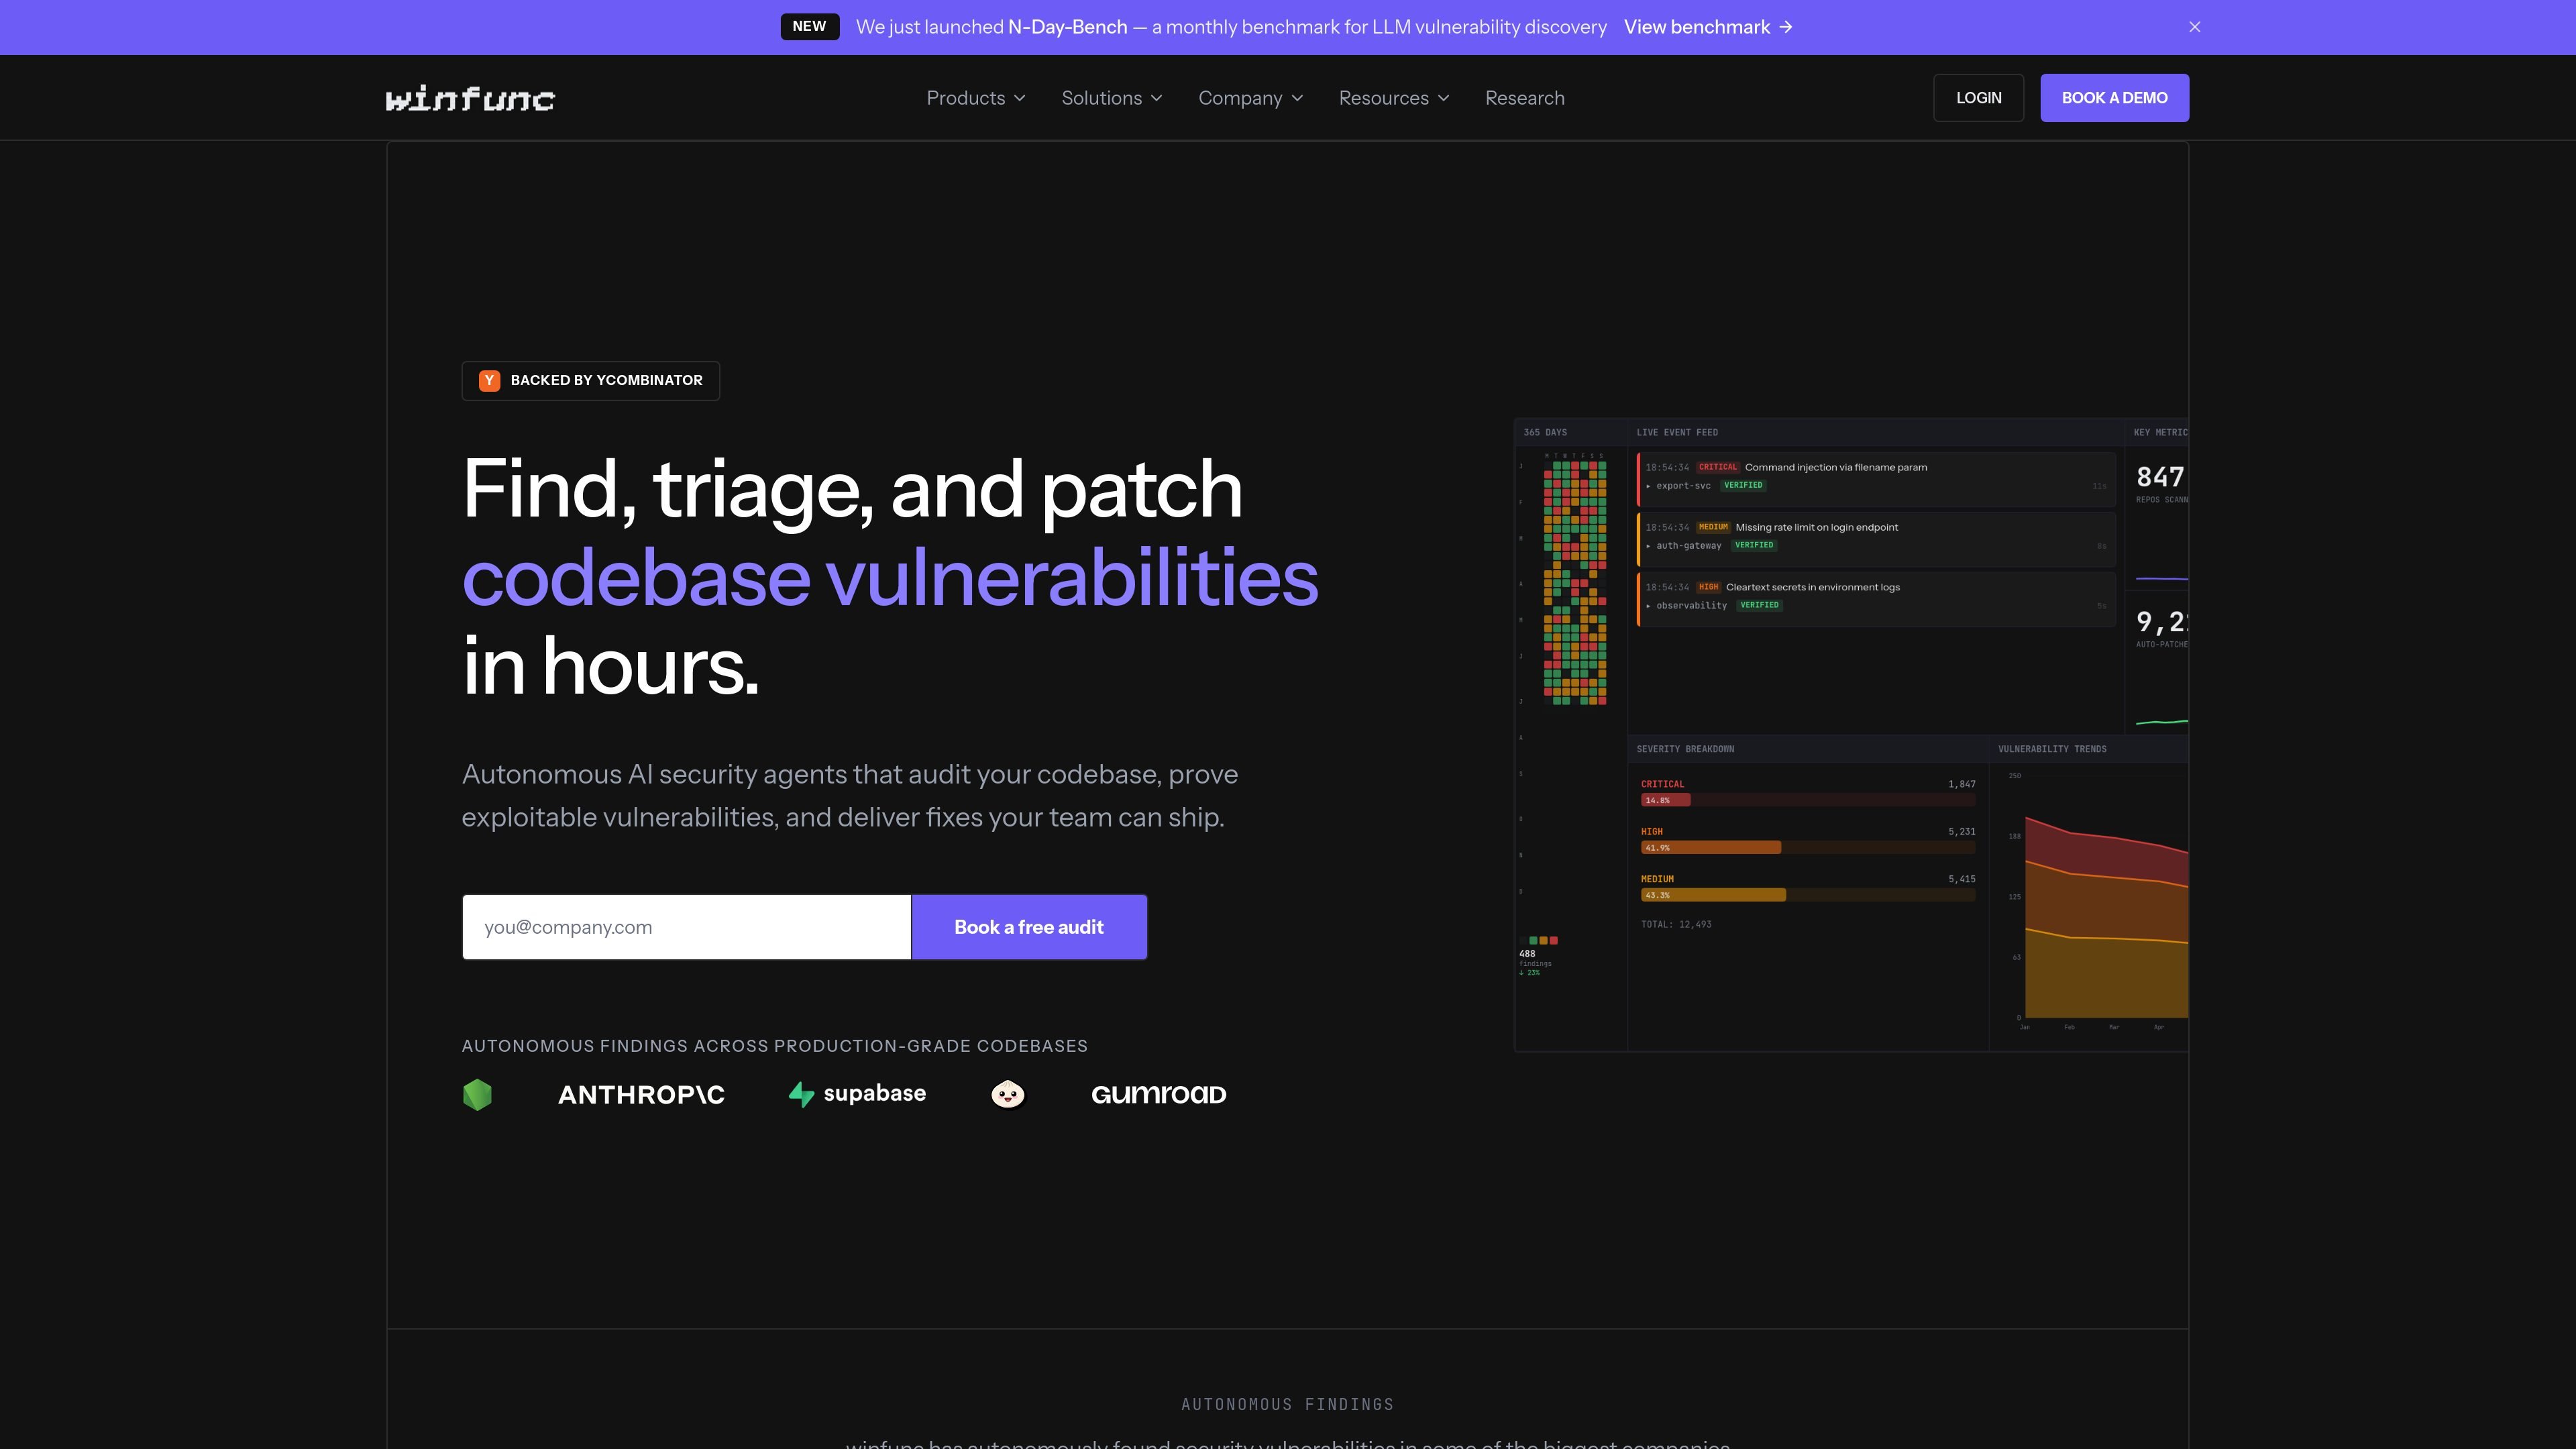Click the Gumroad logo
This screenshot has height=1449, width=2576.
[x=1159, y=1094]
